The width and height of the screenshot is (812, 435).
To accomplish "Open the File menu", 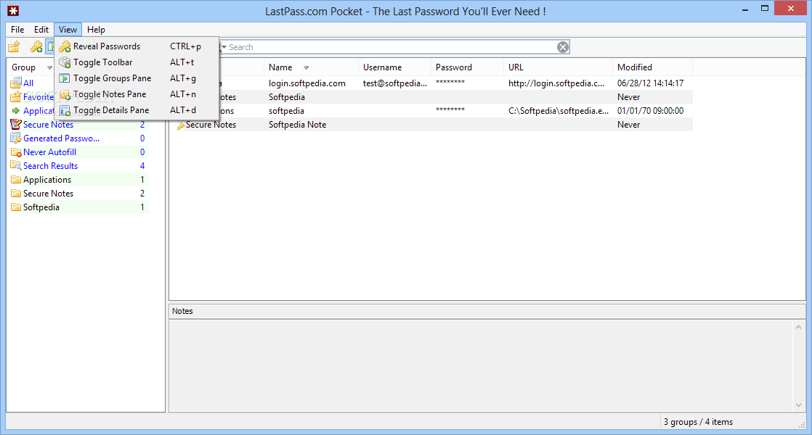I will [17, 30].
